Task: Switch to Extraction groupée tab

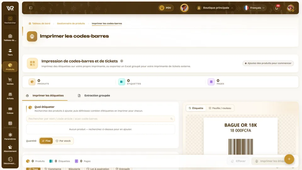Action: tap(94, 96)
